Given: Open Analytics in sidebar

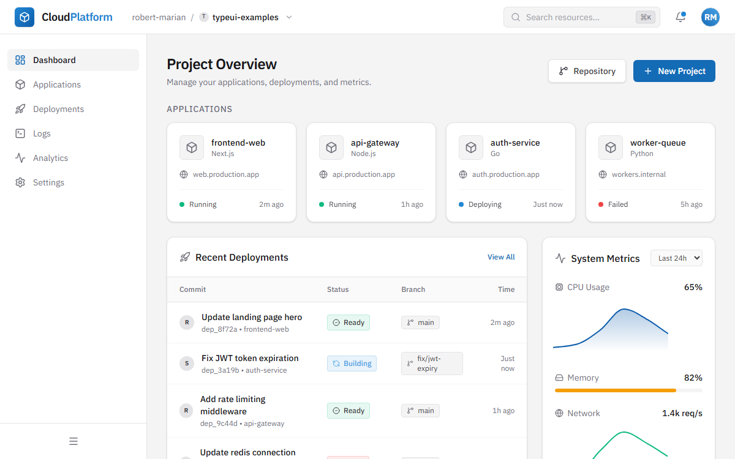Looking at the screenshot, I should [x=73, y=158].
